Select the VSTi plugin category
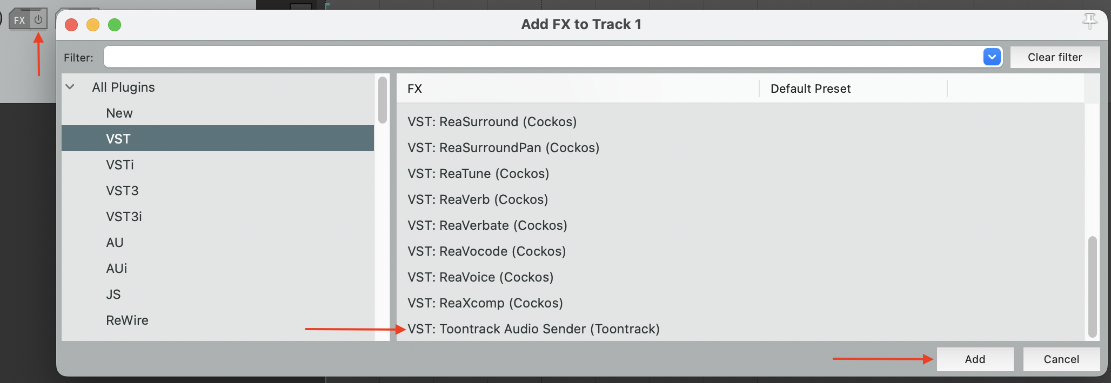Image resolution: width=1111 pixels, height=383 pixels. [x=119, y=165]
